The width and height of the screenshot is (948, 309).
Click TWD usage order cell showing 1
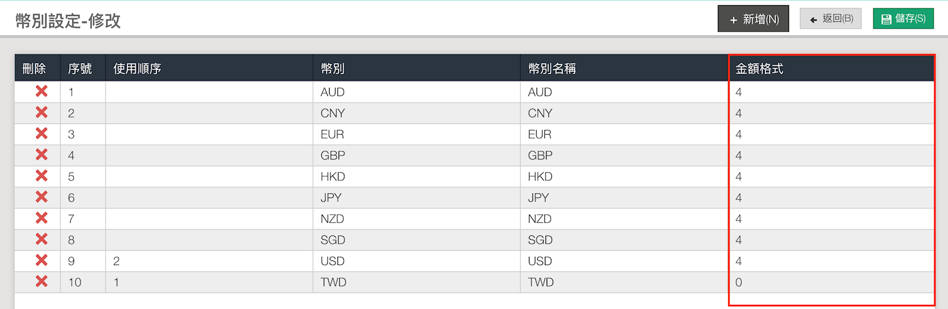point(209,282)
